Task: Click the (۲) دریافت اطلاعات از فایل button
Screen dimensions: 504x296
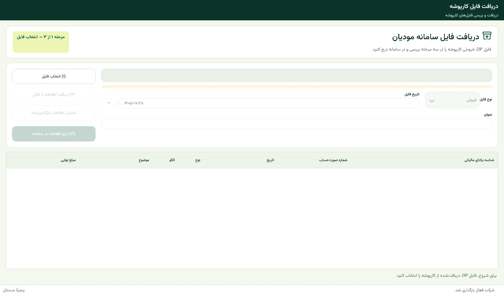Action: coord(54,95)
